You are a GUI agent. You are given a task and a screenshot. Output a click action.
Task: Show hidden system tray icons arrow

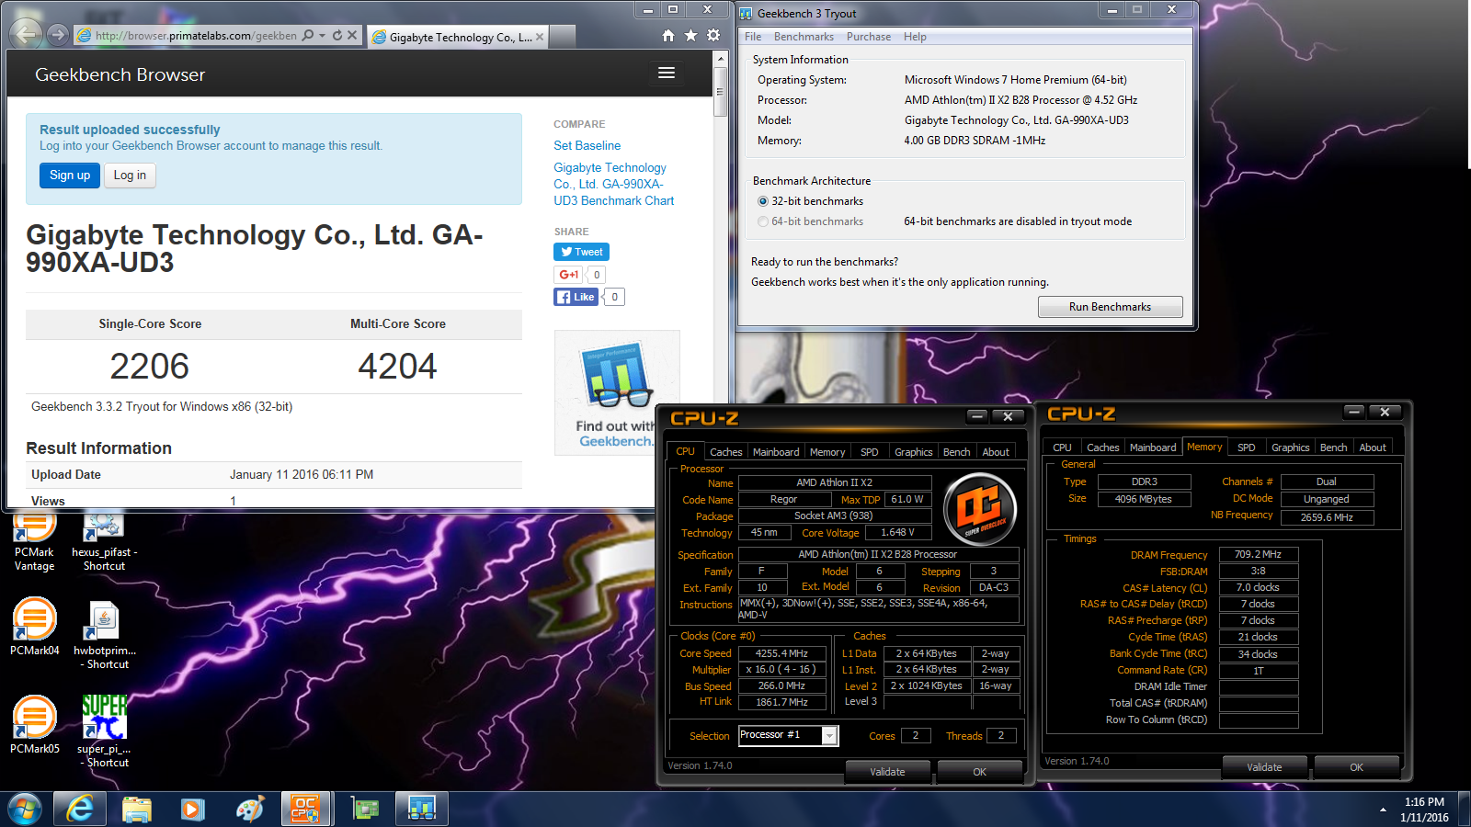(1383, 810)
